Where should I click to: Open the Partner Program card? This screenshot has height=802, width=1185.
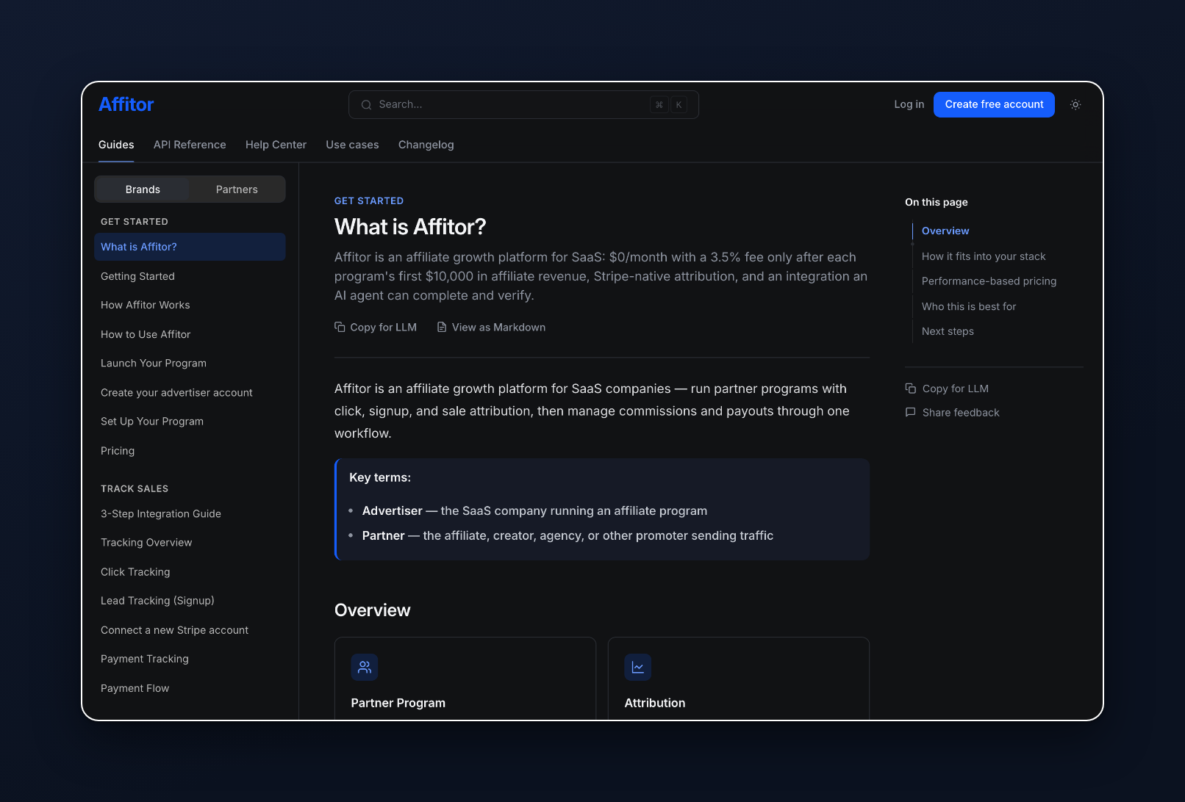pyautogui.click(x=465, y=679)
